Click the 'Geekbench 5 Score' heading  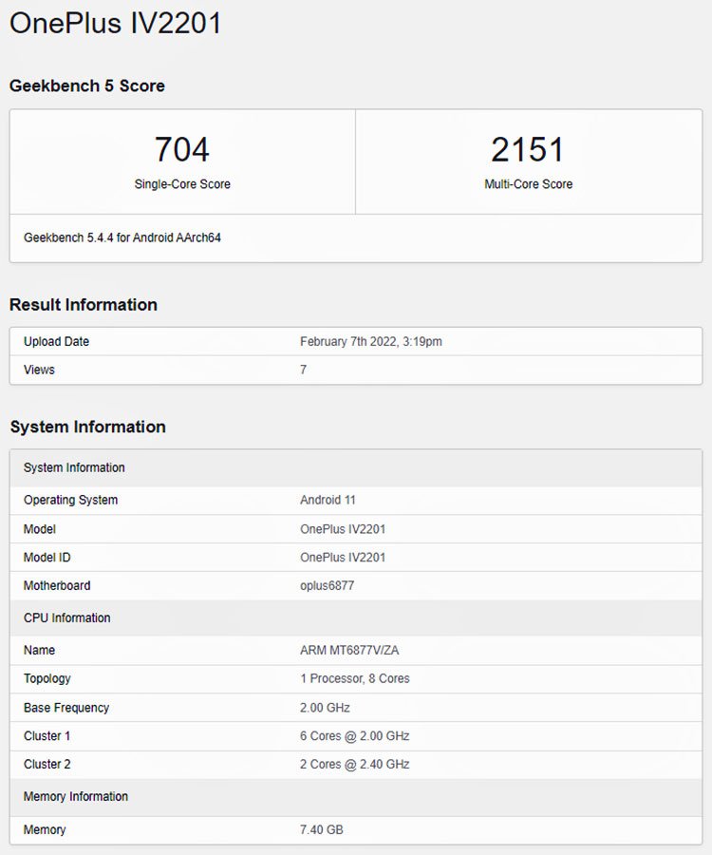click(x=87, y=85)
